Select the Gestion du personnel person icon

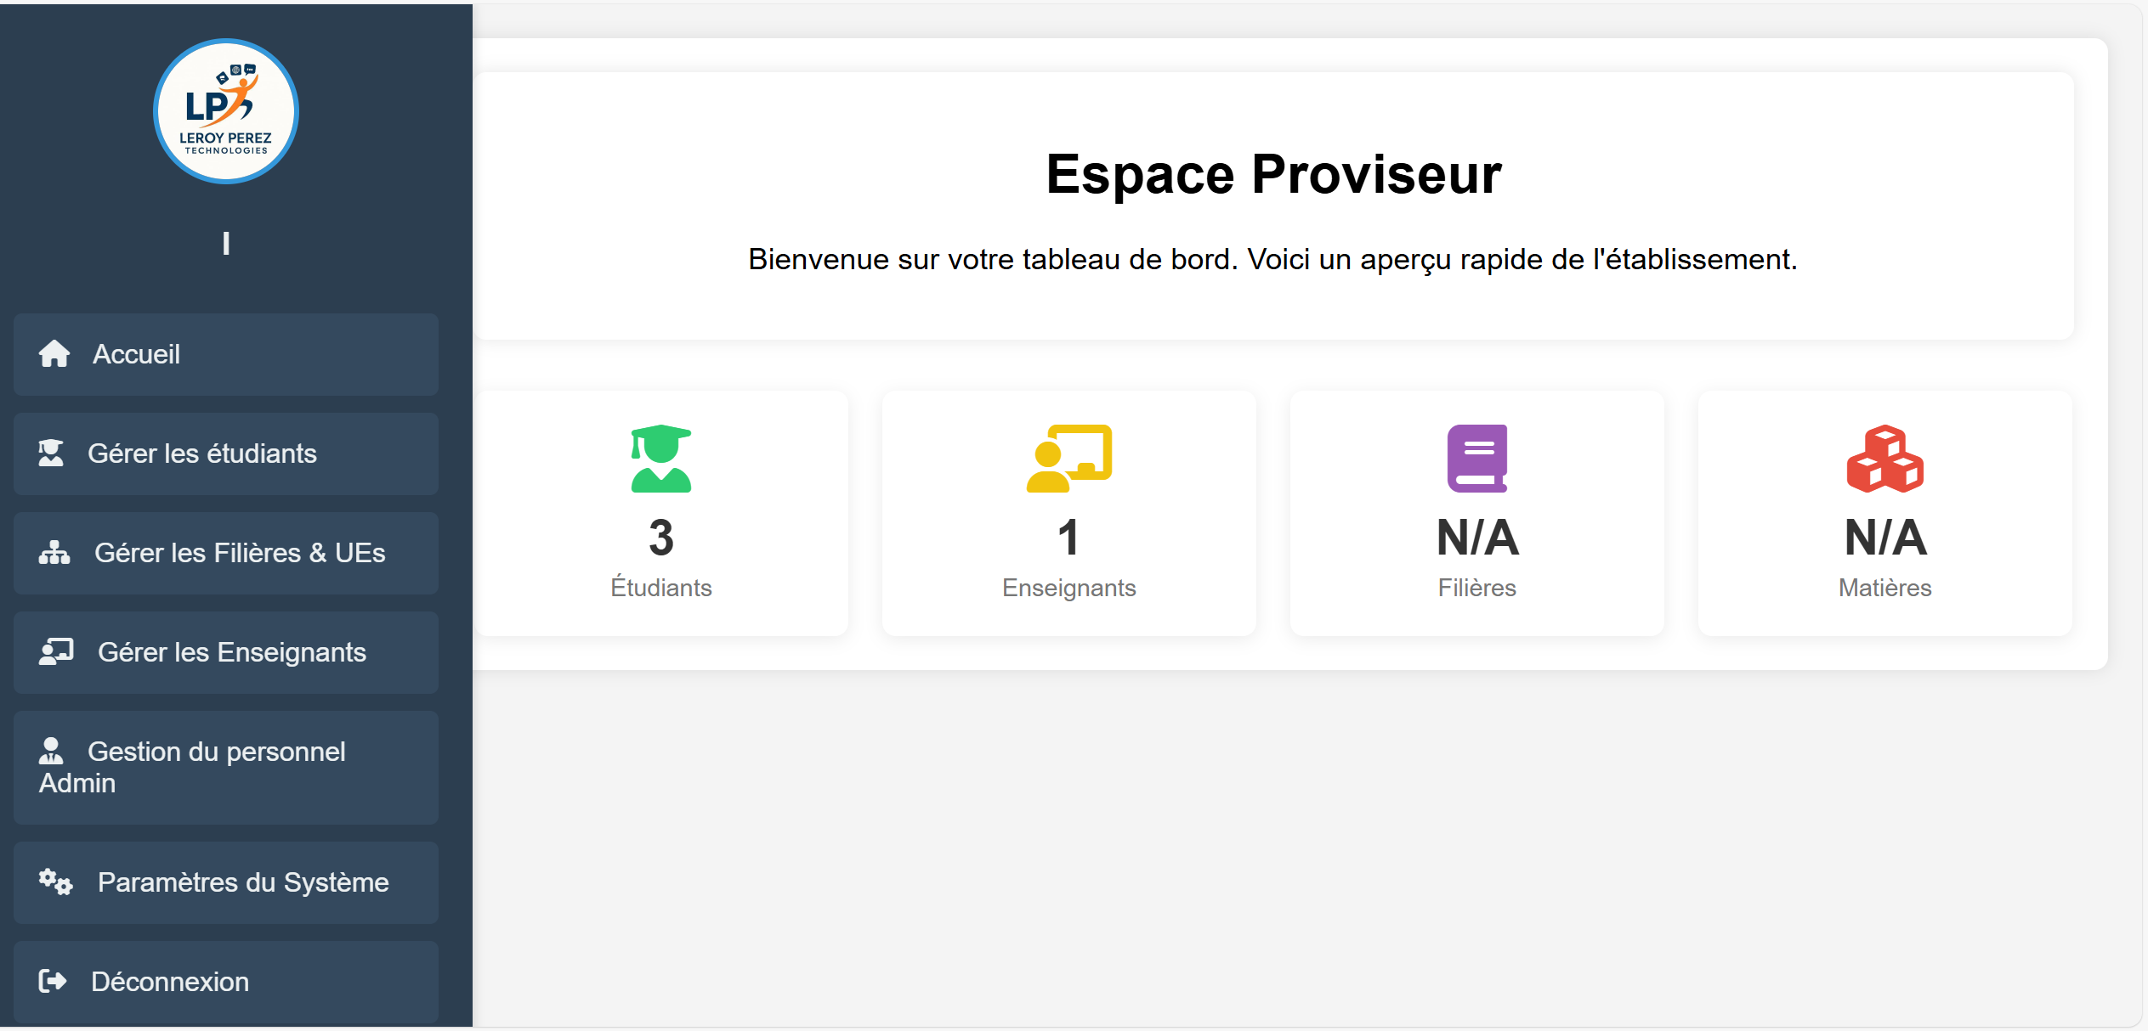point(52,751)
